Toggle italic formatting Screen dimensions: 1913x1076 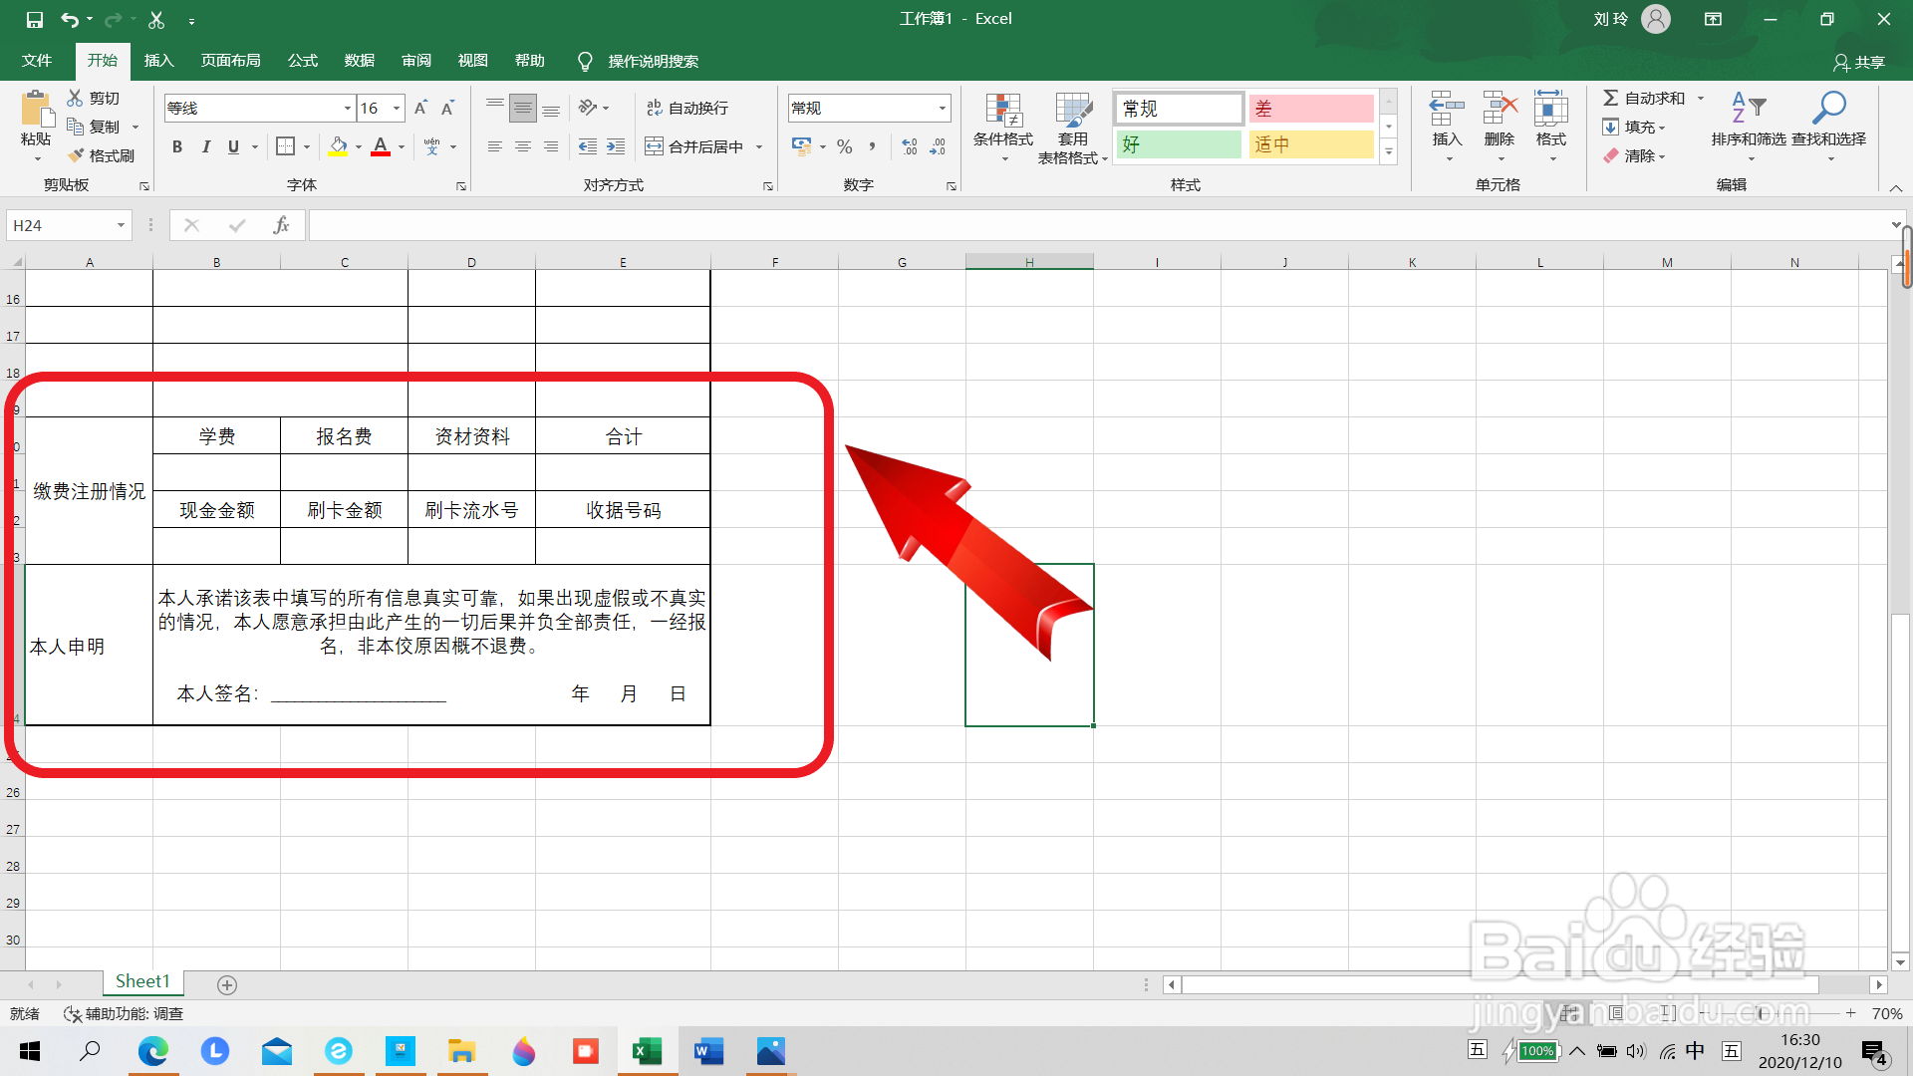tap(205, 146)
